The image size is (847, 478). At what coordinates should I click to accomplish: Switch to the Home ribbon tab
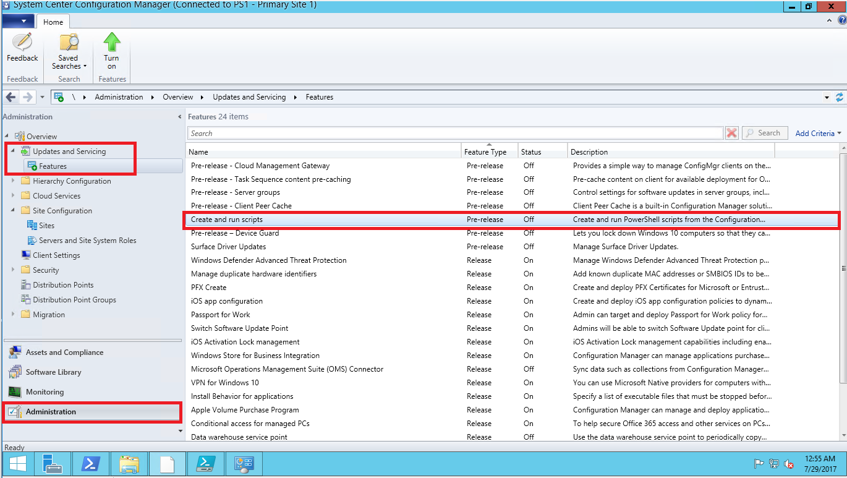click(53, 22)
